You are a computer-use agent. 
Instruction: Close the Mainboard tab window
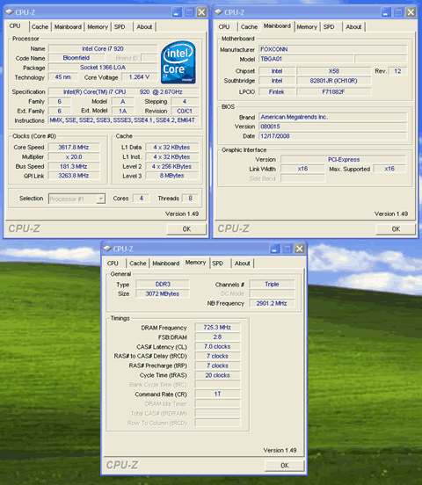[411, 12]
